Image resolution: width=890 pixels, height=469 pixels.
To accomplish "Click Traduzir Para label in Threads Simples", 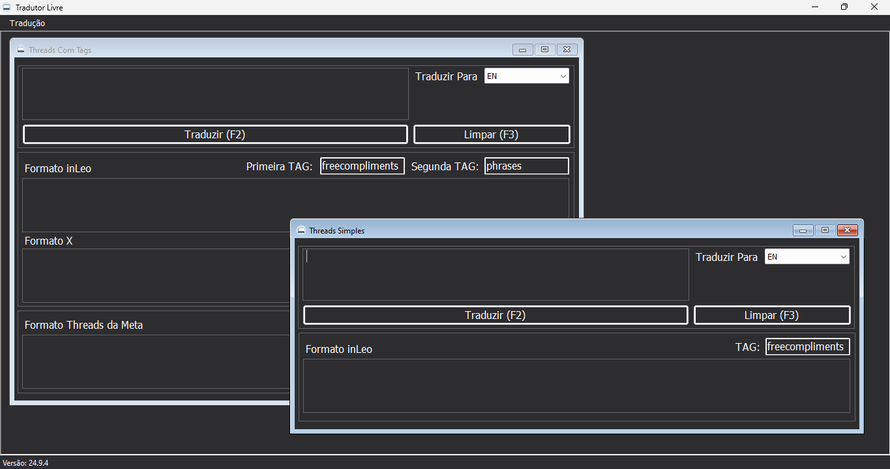I will [x=726, y=257].
